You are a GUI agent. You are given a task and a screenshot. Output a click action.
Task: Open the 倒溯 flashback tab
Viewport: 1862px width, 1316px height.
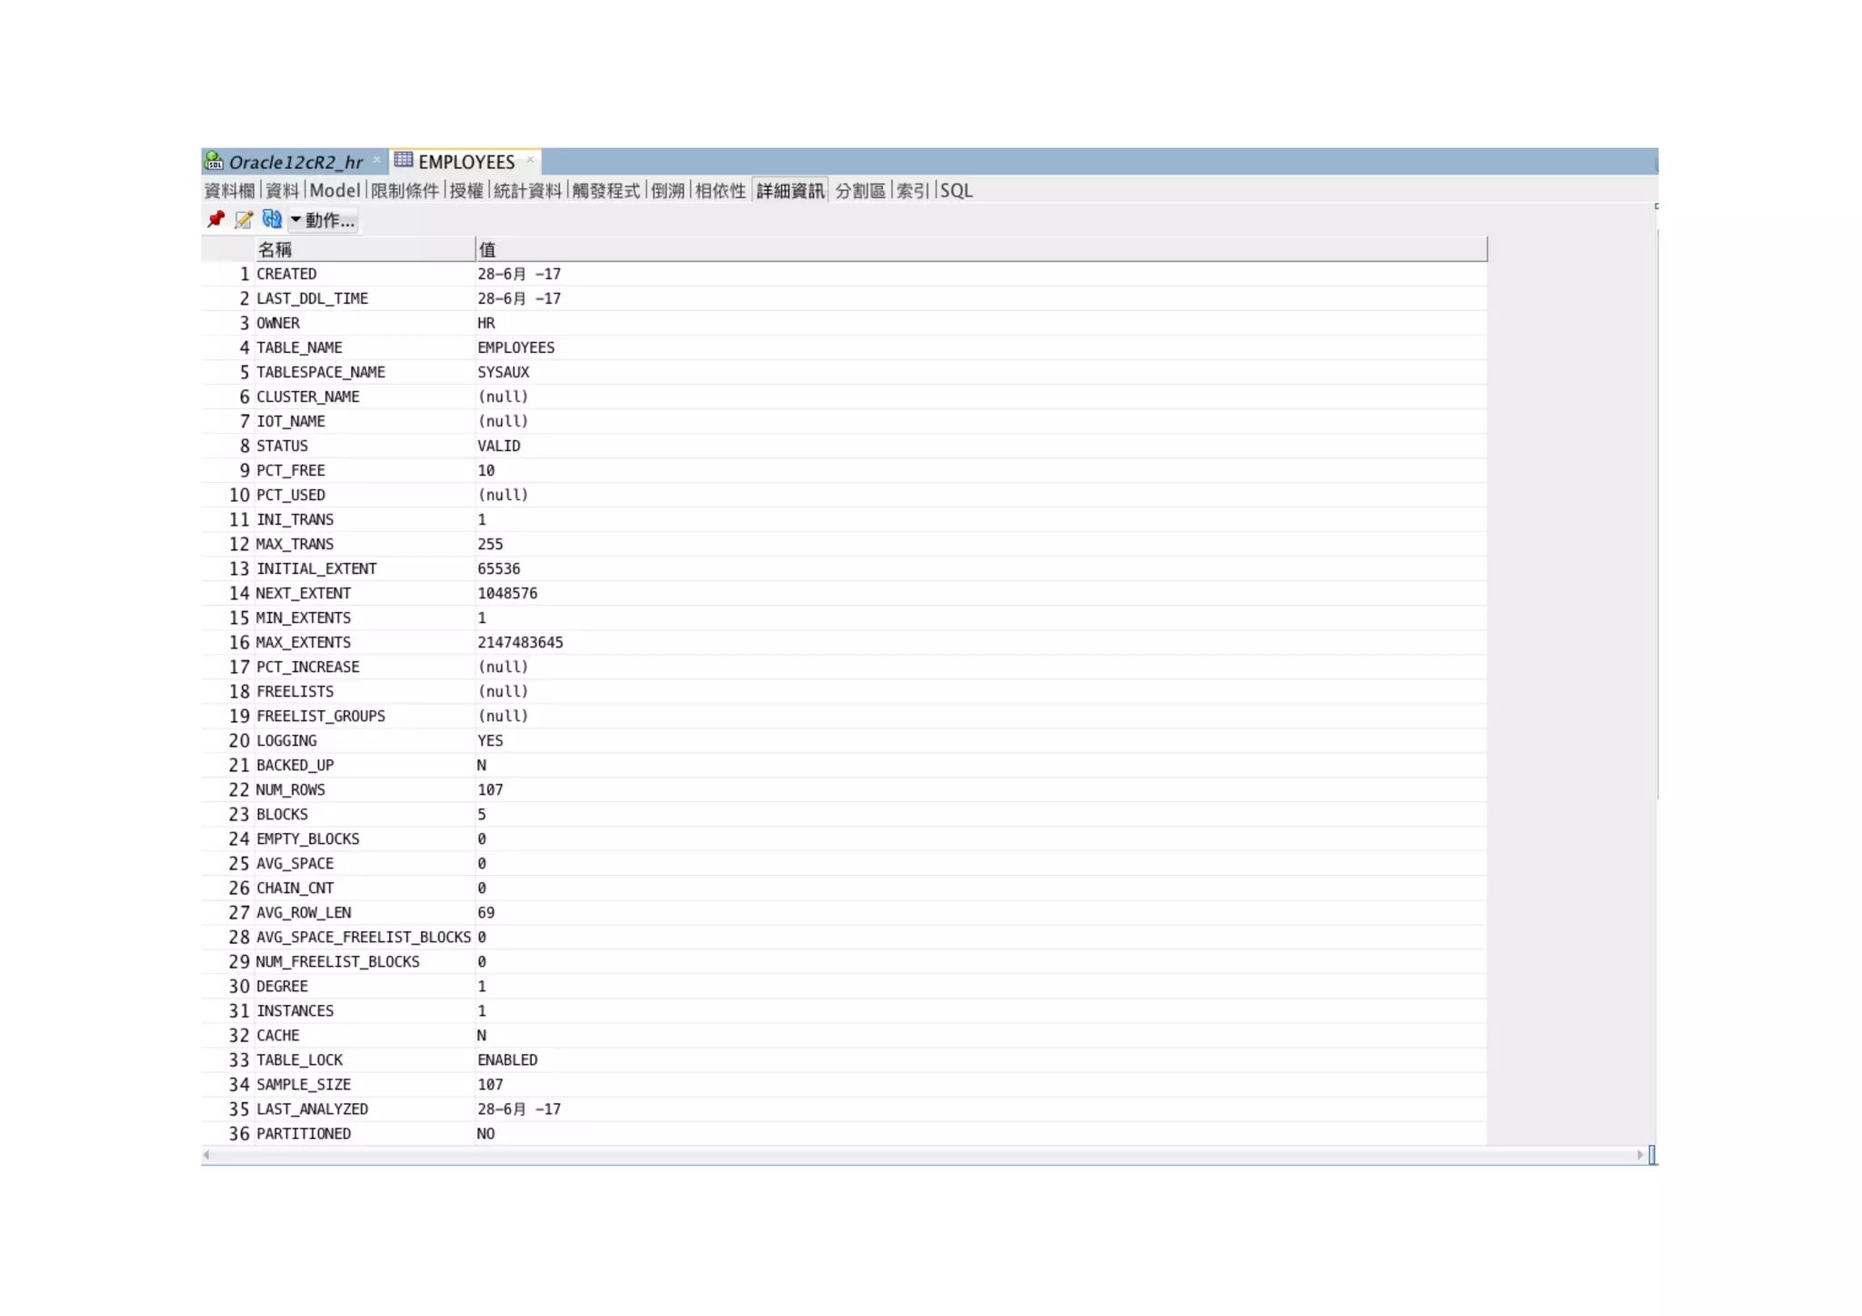pyautogui.click(x=667, y=190)
